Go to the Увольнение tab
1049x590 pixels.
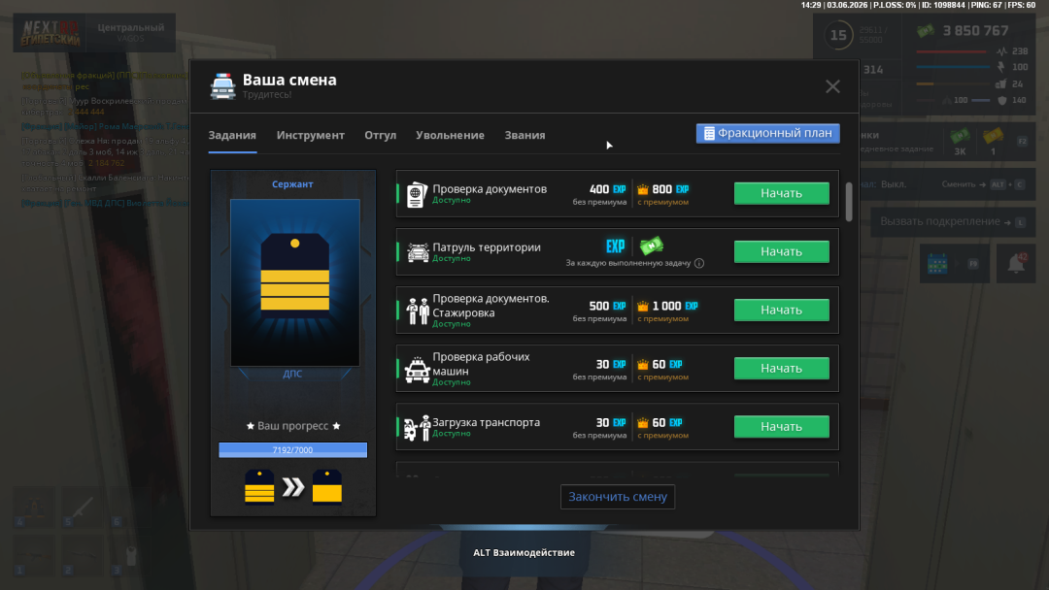pyautogui.click(x=450, y=135)
